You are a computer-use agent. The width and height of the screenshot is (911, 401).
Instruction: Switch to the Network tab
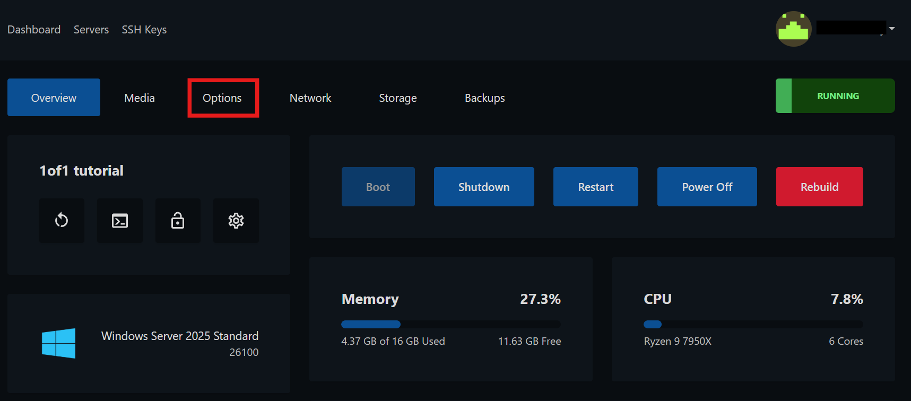point(310,98)
